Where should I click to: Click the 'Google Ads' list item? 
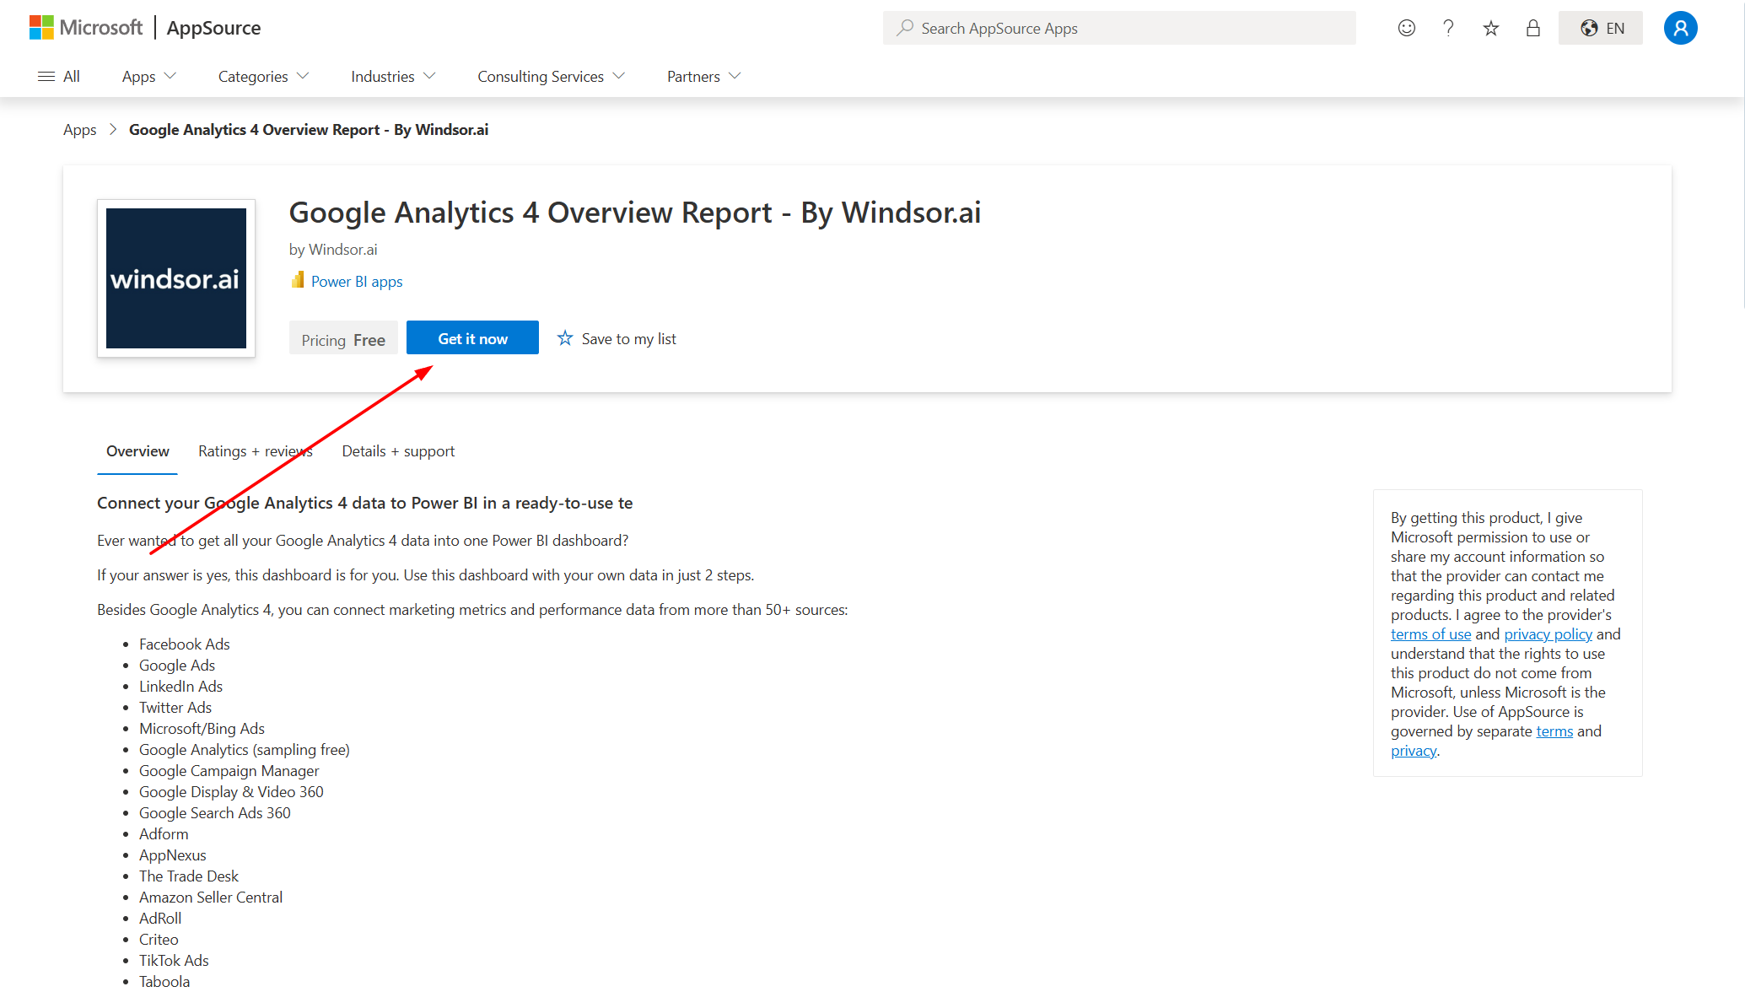click(x=177, y=666)
